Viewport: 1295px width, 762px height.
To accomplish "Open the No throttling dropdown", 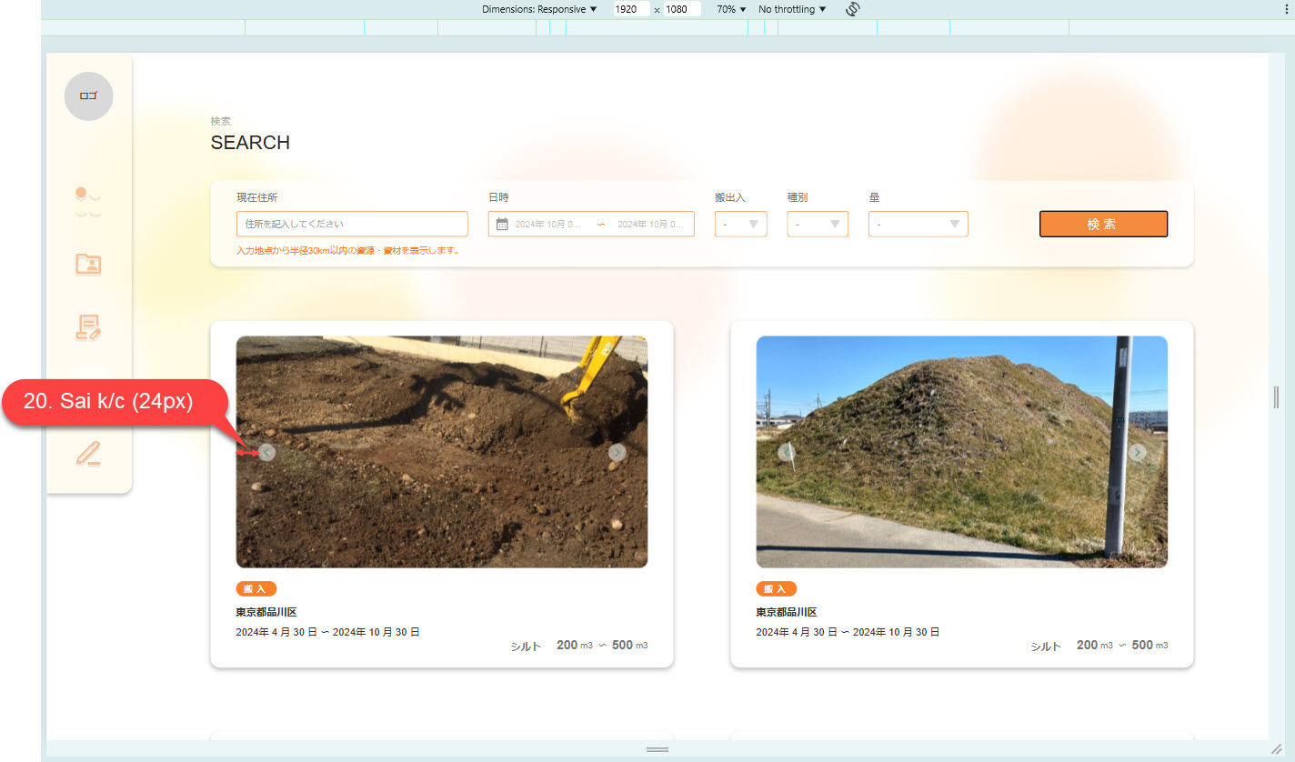I will pyautogui.click(x=792, y=9).
